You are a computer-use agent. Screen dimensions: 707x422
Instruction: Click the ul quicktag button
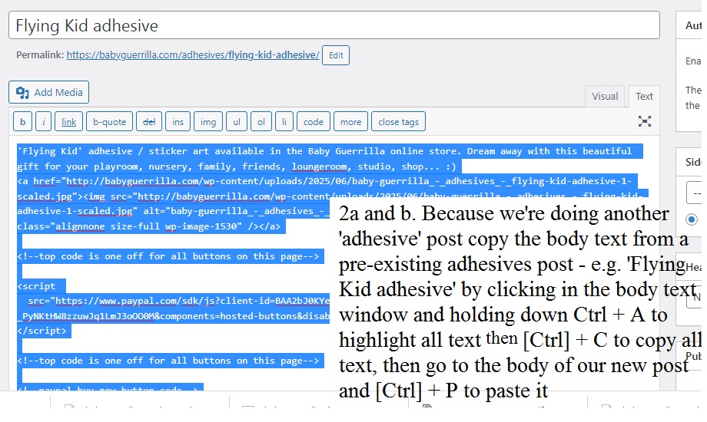(236, 121)
